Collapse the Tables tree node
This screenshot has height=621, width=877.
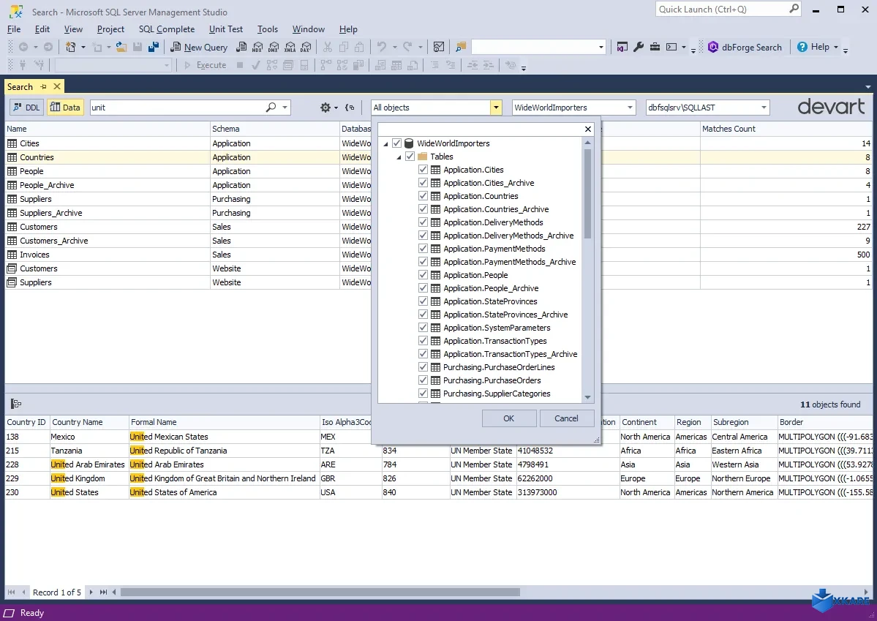click(x=399, y=157)
